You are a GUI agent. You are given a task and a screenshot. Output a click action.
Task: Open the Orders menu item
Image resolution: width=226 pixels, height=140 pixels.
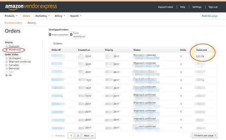26,16
